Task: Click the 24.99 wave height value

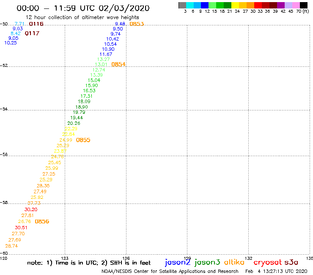Action: (x=66, y=140)
